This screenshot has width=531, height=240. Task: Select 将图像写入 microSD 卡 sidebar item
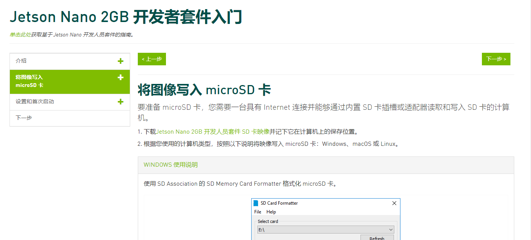[70, 82]
